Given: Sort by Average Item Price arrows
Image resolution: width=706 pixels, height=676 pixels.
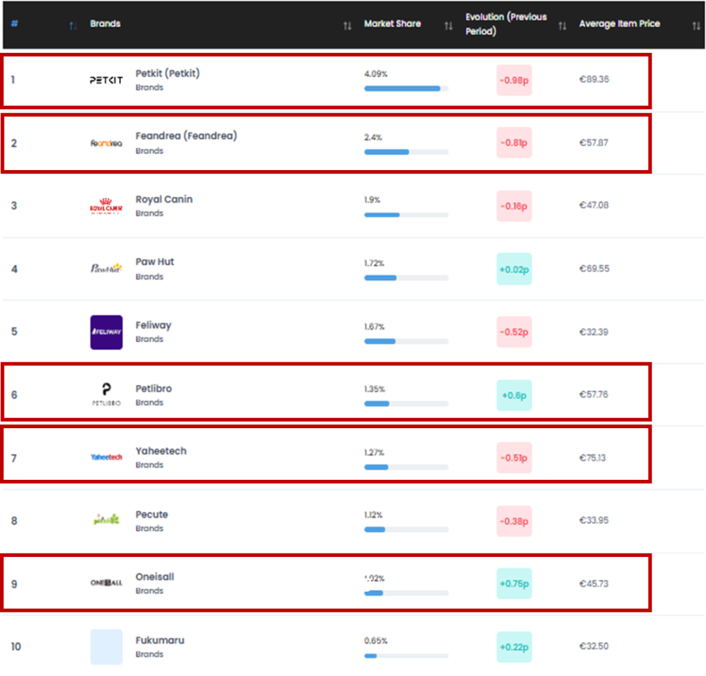Looking at the screenshot, I should [x=696, y=26].
